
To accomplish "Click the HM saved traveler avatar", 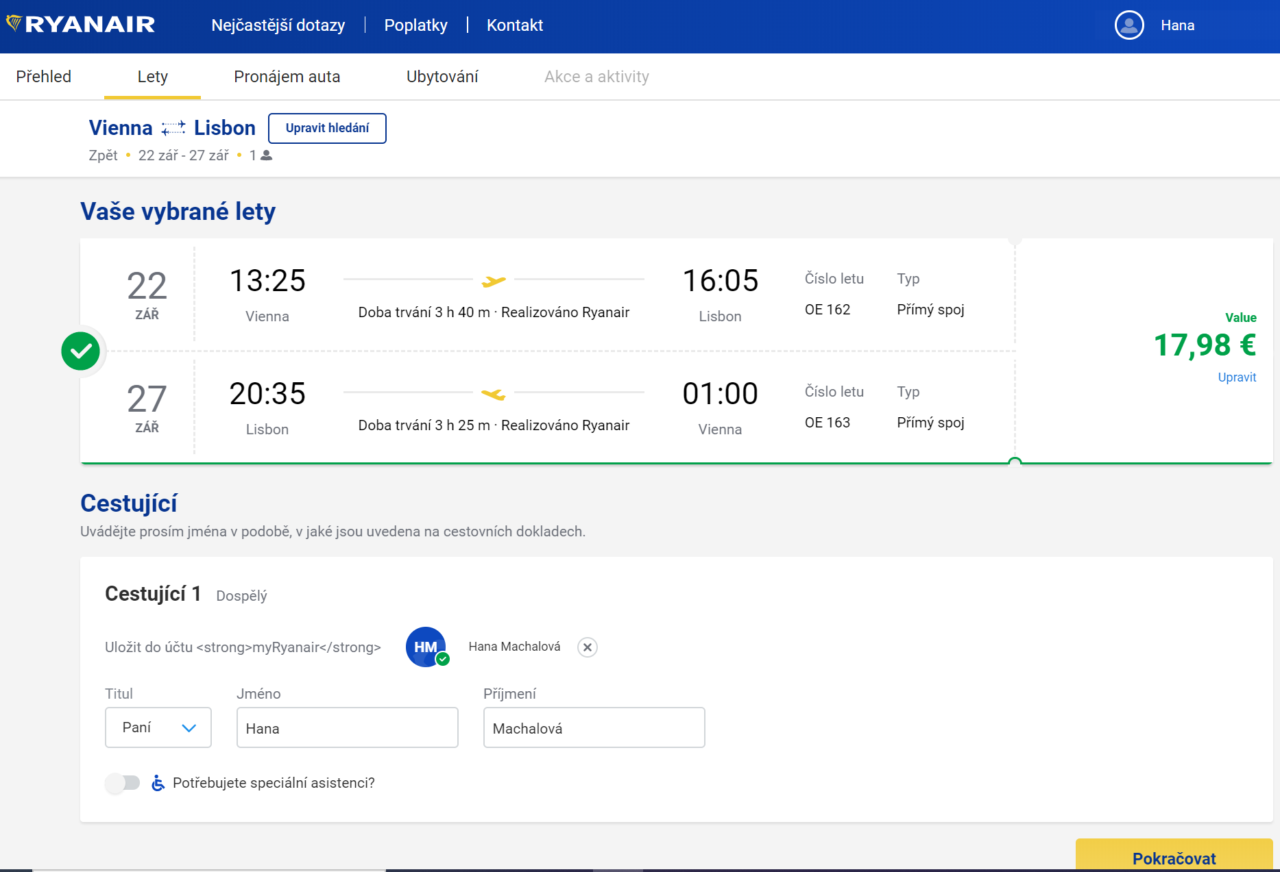I will click(x=426, y=647).
